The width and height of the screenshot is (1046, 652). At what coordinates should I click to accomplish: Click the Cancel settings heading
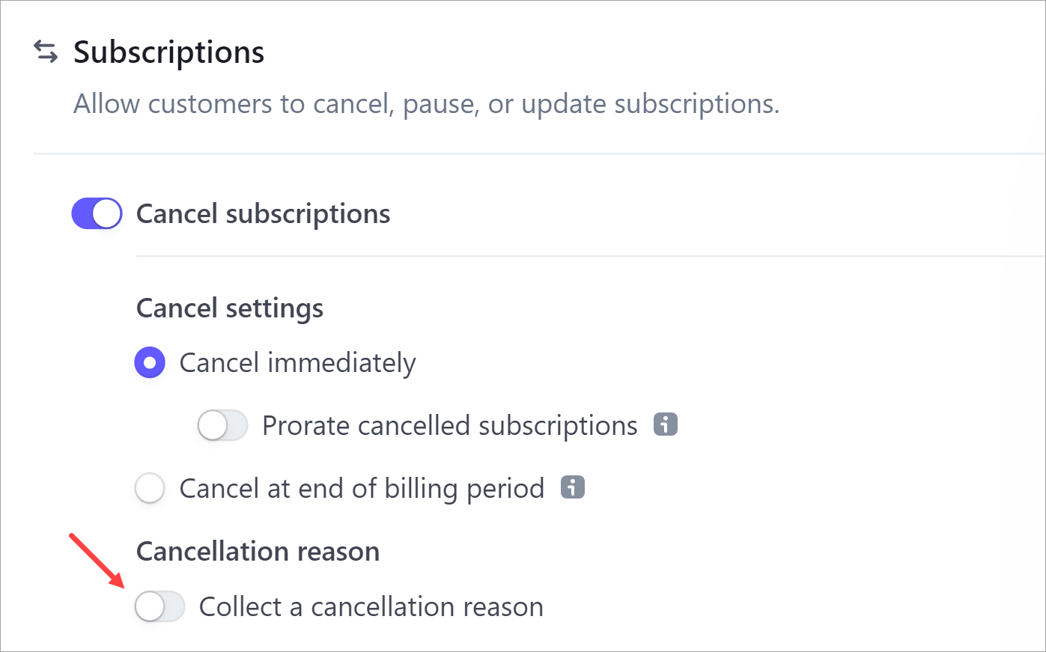230,308
